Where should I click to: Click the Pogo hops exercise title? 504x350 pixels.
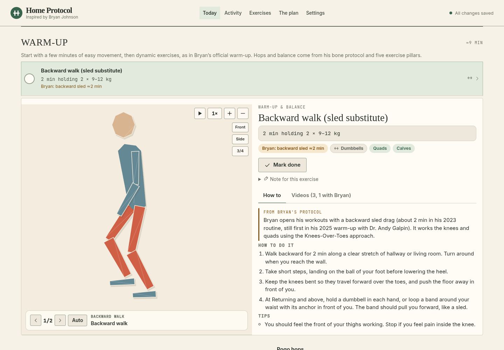(x=290, y=348)
